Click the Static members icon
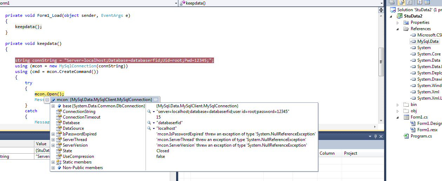The width and height of the screenshot is (442, 181). 59,162
